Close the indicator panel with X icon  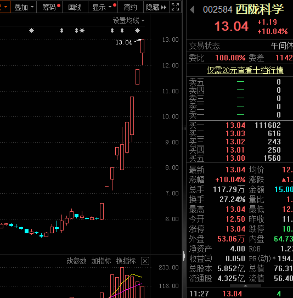[145, 261]
